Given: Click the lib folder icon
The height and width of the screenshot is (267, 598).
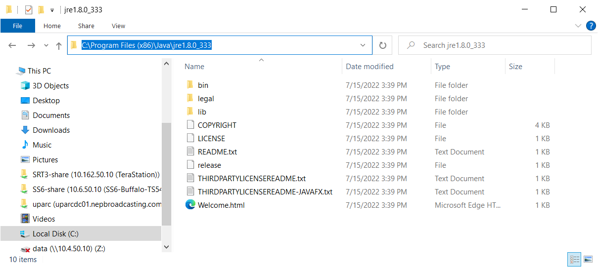Looking at the screenshot, I should click(x=190, y=112).
